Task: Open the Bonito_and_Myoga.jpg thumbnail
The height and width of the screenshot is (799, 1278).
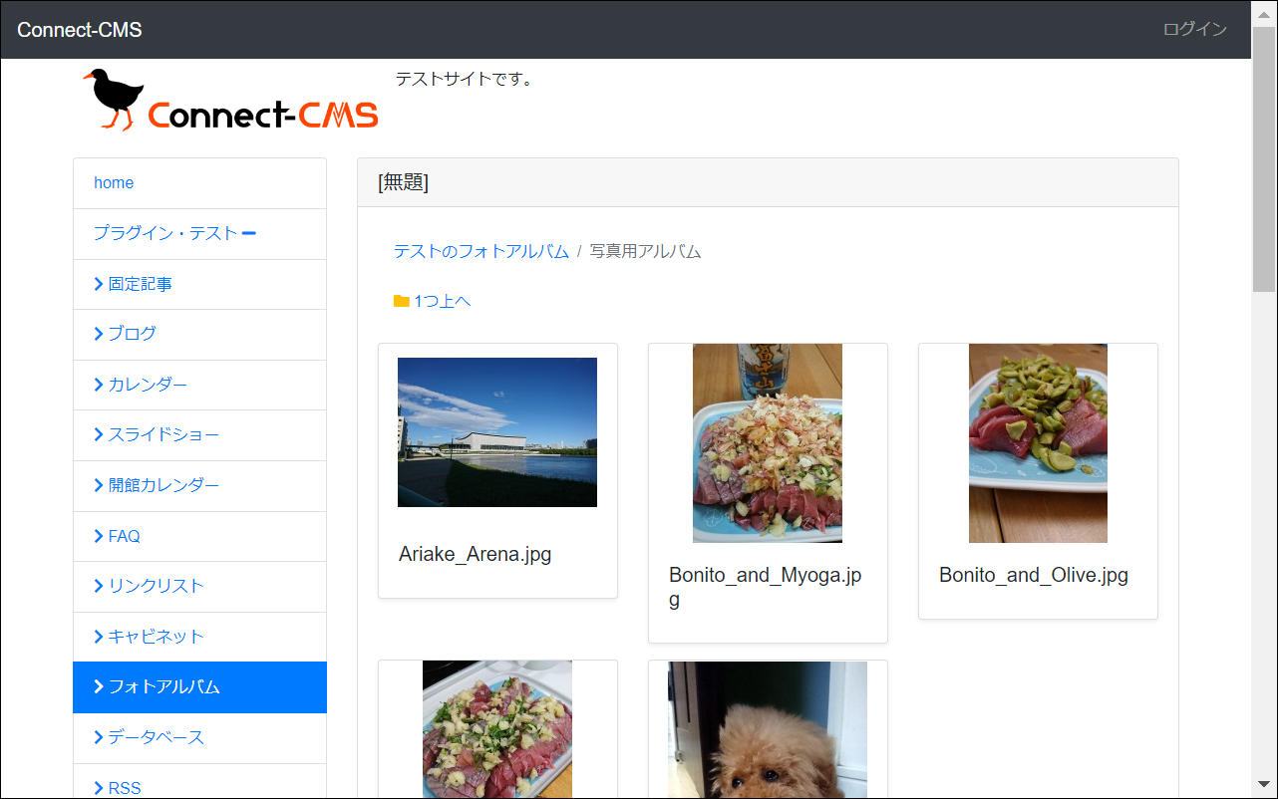Action: (x=768, y=443)
